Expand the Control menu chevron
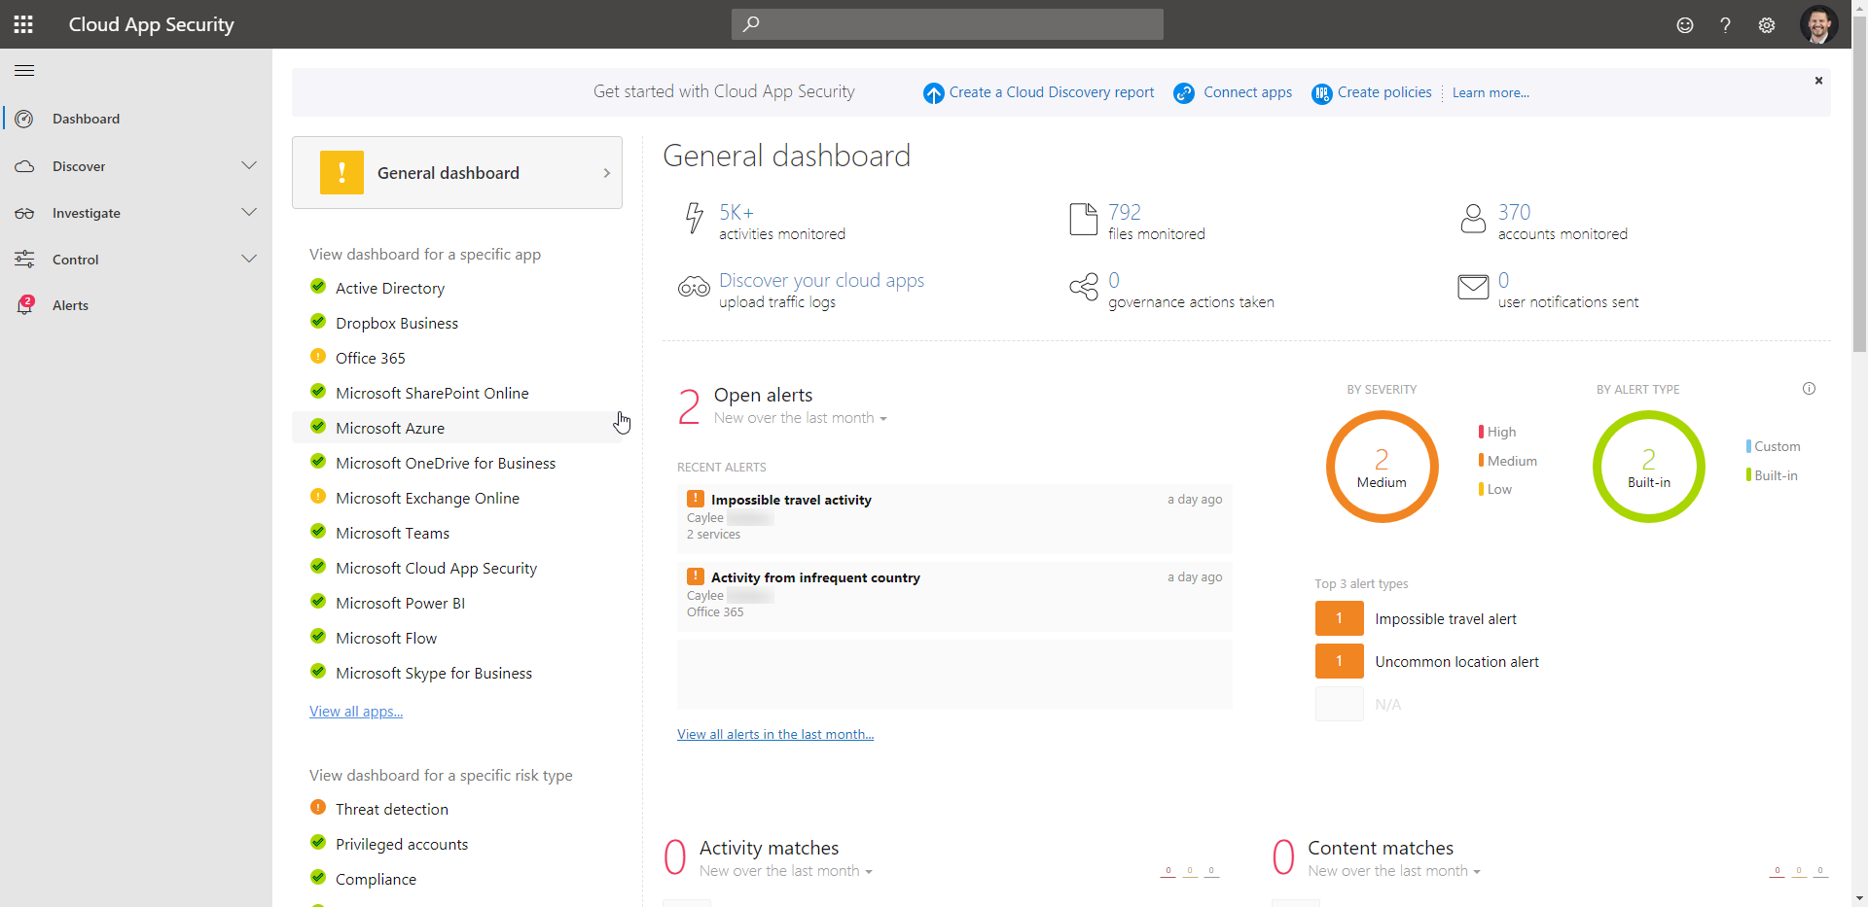1868x907 pixels. 249,259
